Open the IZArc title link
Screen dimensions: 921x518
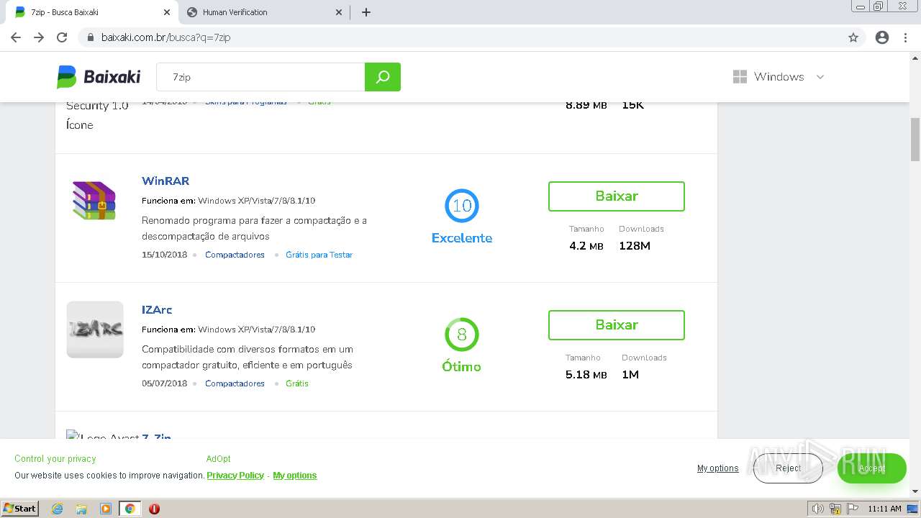click(157, 310)
